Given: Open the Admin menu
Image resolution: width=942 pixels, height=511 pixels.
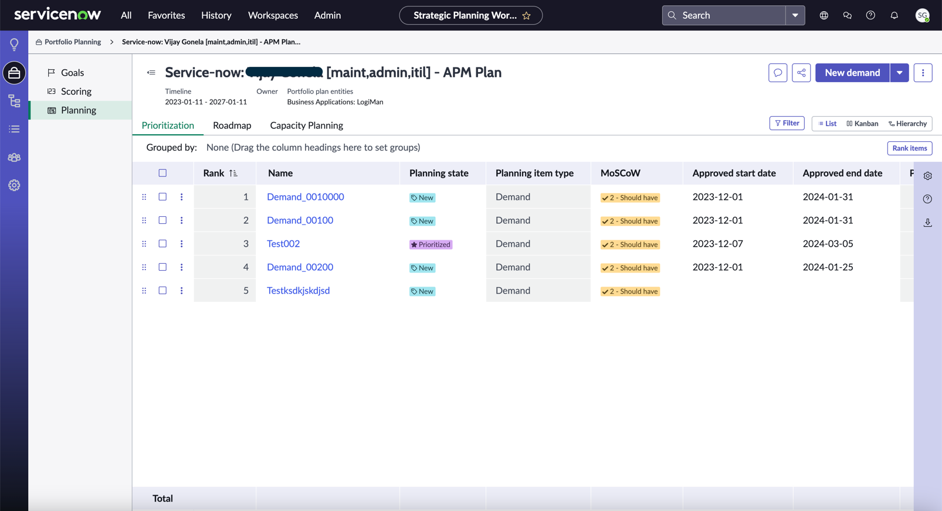Looking at the screenshot, I should (x=327, y=15).
